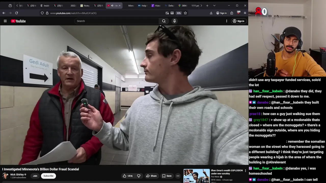Switch to the 1111.png tab
The width and height of the screenshot is (326, 183).
(x=195, y=6)
